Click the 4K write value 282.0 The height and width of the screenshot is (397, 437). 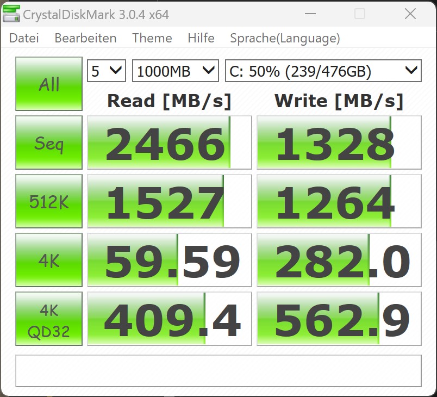click(x=339, y=260)
